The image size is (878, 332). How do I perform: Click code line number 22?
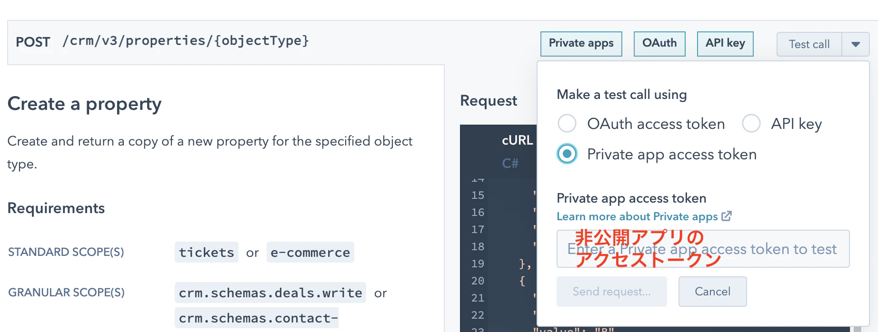pyautogui.click(x=478, y=315)
